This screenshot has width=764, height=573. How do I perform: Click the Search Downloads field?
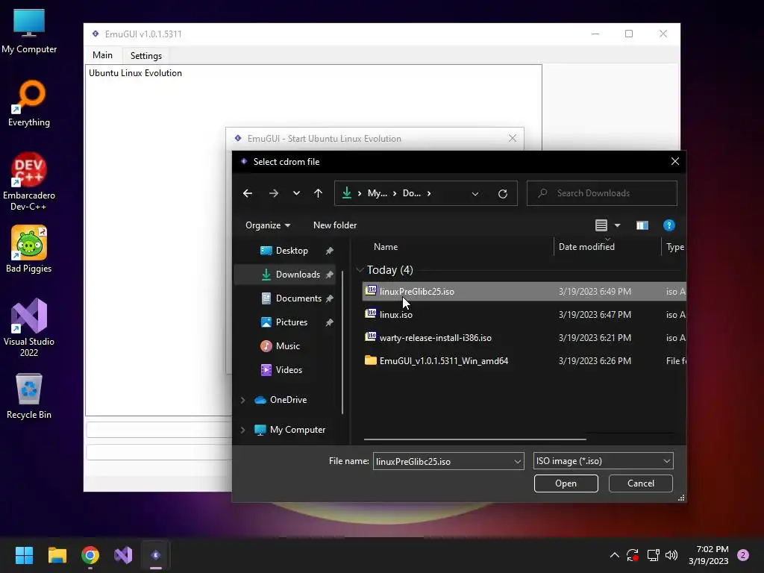pyautogui.click(x=602, y=193)
